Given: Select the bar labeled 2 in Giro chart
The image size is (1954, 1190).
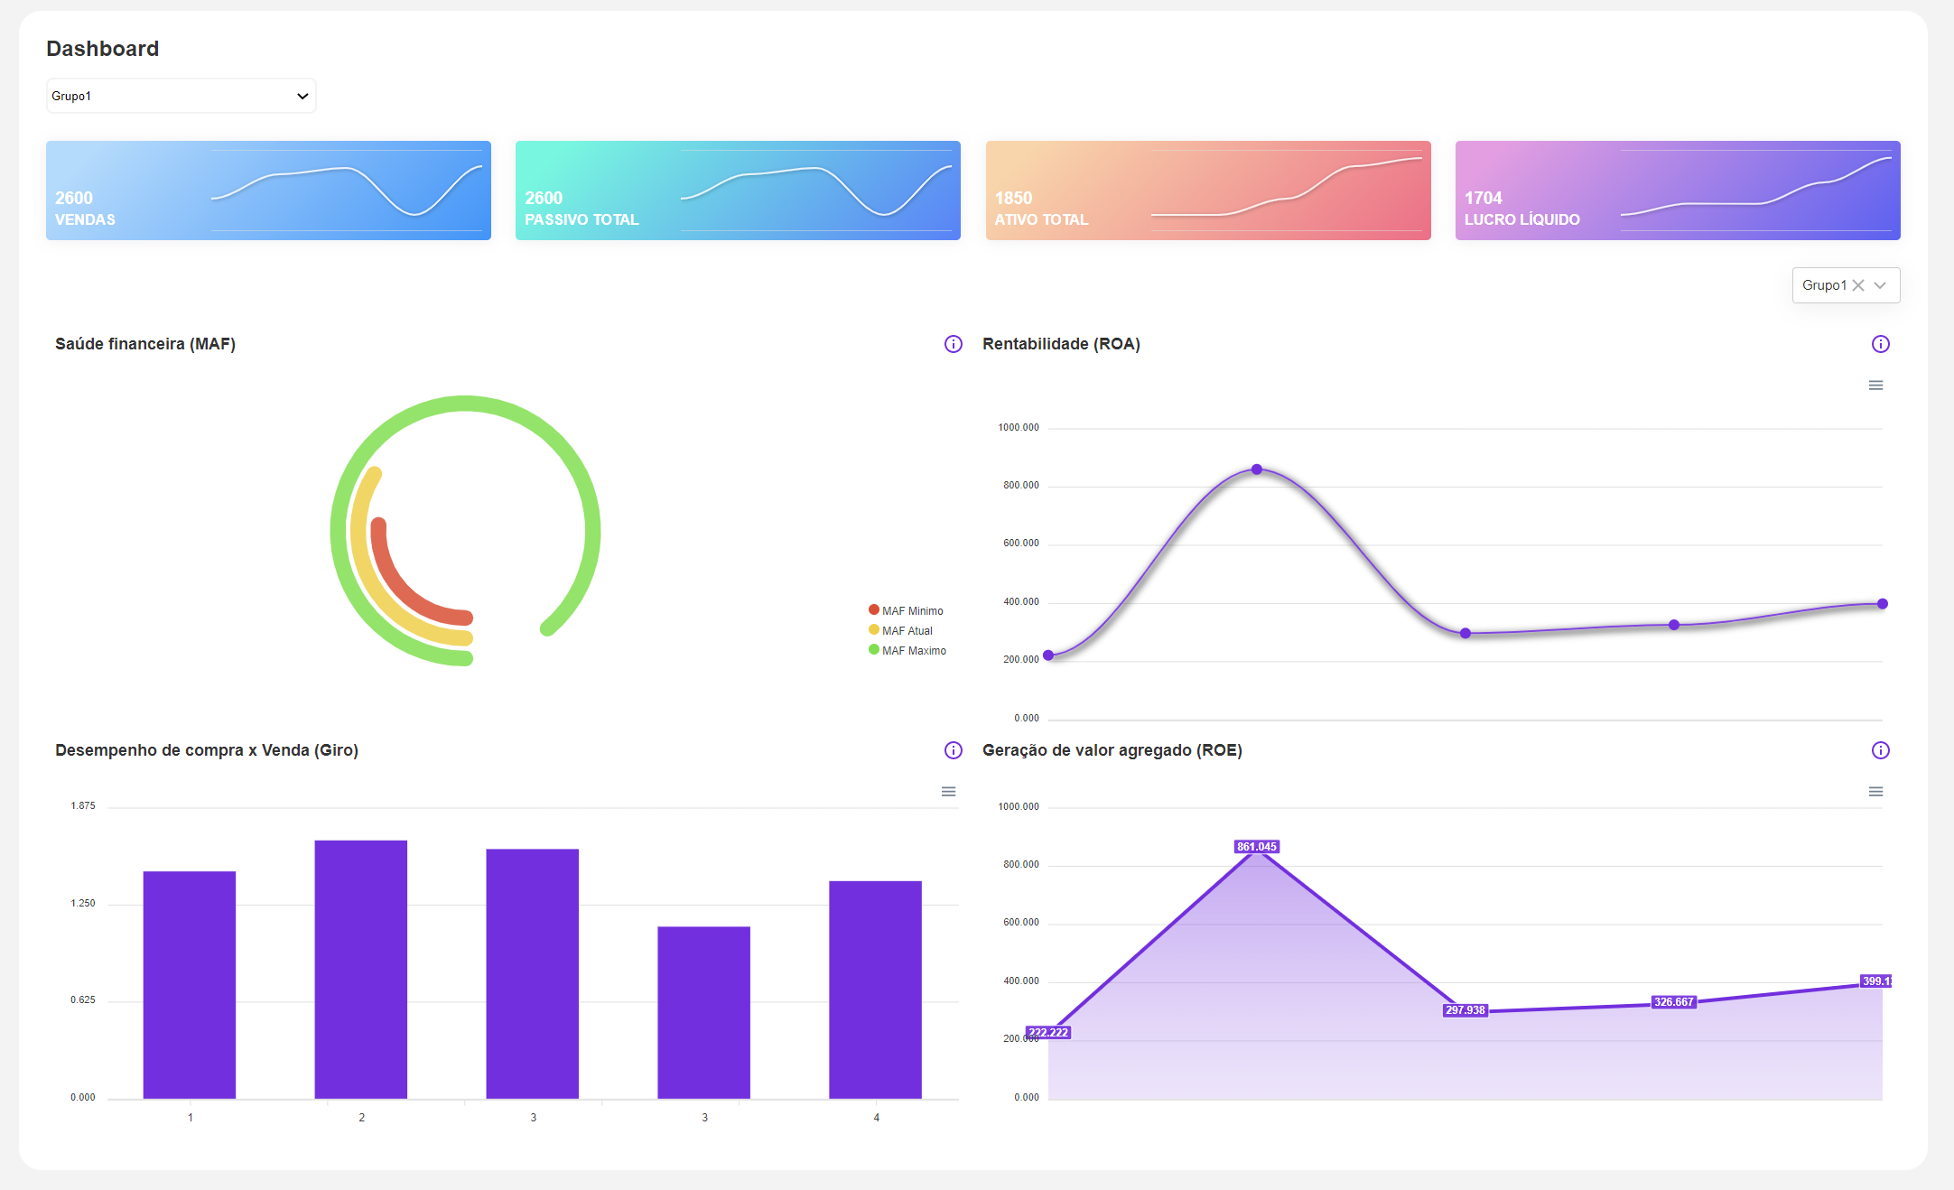Looking at the screenshot, I should click(x=361, y=970).
